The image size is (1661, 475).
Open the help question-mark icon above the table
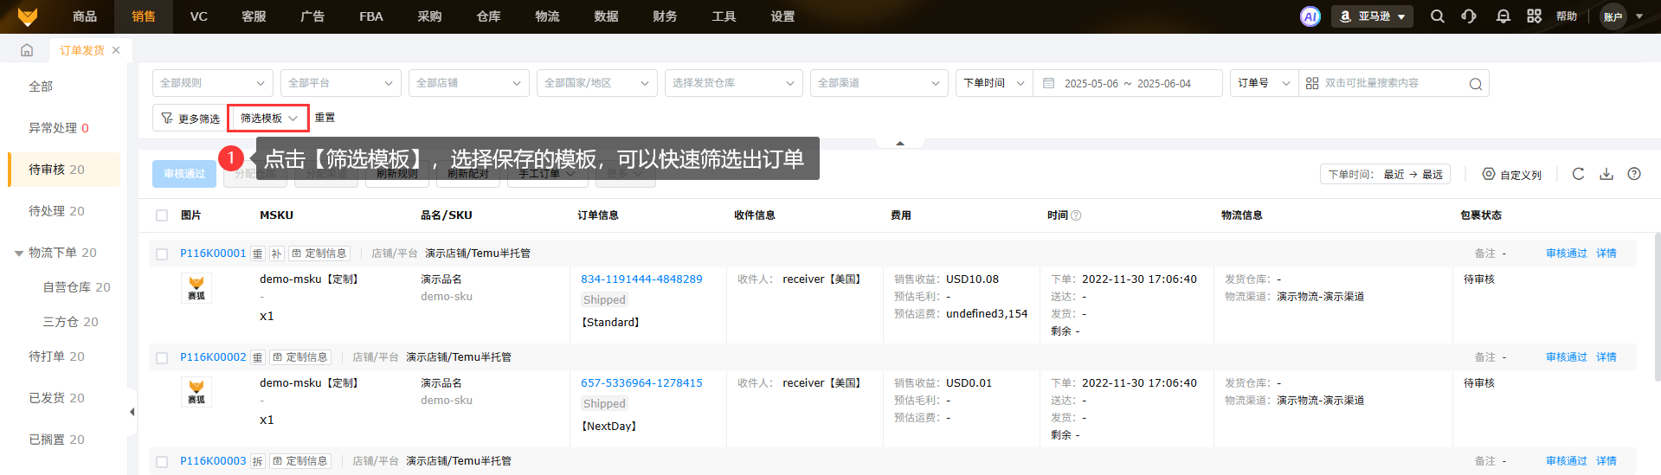point(1634,174)
